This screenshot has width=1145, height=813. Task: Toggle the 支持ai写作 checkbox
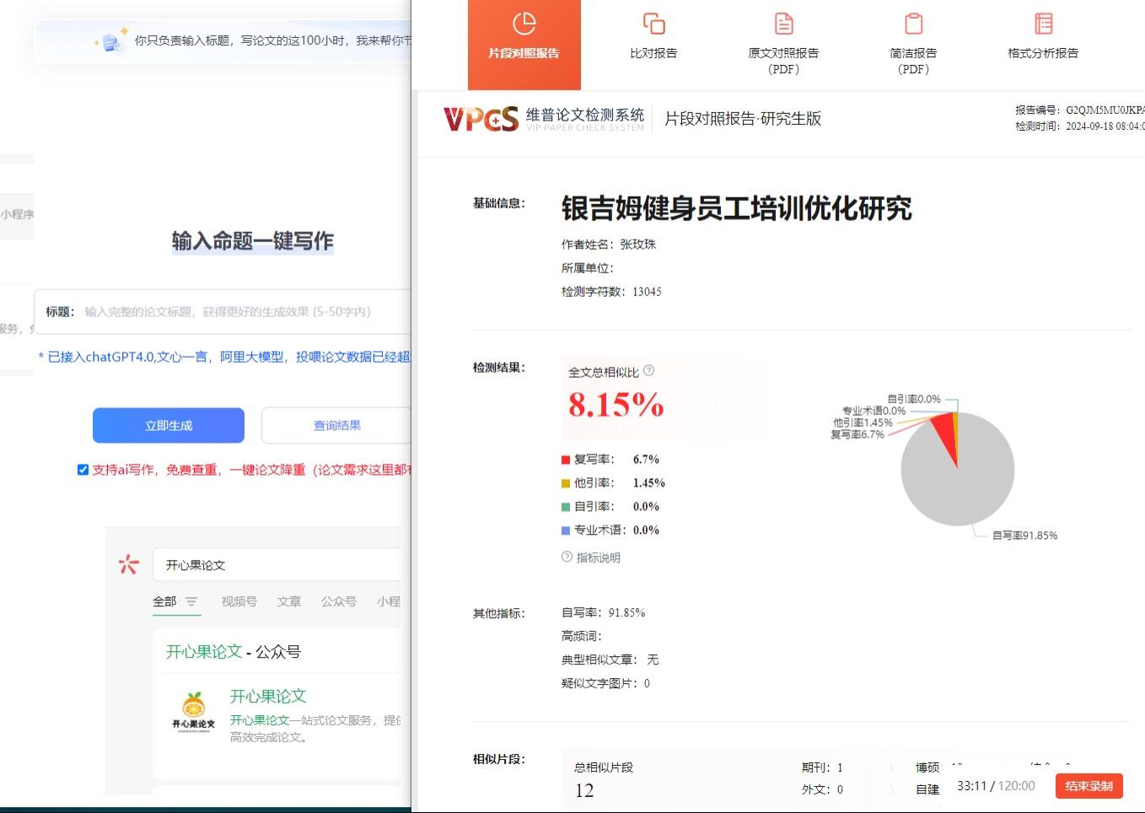[x=83, y=470]
